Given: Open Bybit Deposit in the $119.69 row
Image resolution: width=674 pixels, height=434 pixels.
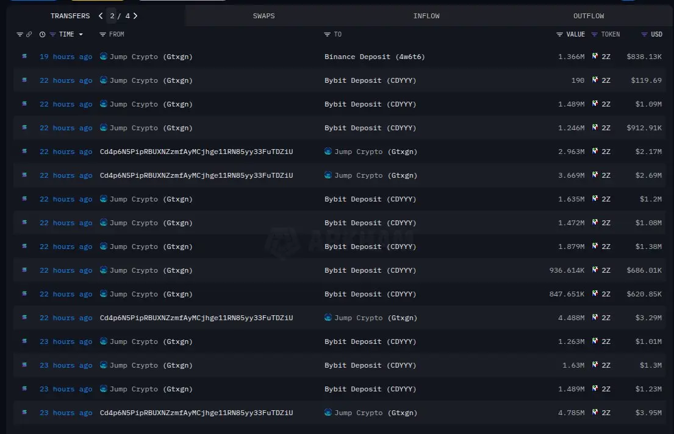Looking at the screenshot, I should tap(370, 80).
